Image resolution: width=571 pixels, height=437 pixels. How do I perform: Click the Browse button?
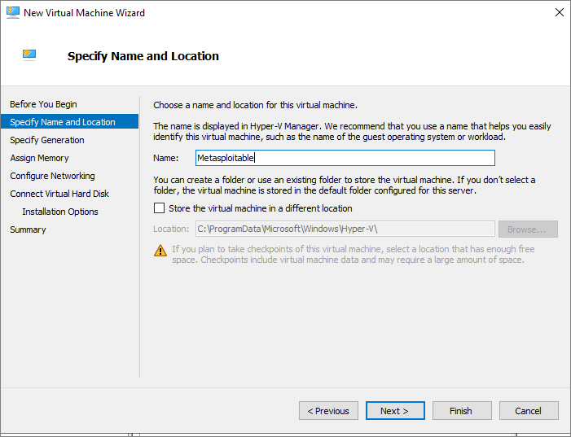tap(528, 229)
